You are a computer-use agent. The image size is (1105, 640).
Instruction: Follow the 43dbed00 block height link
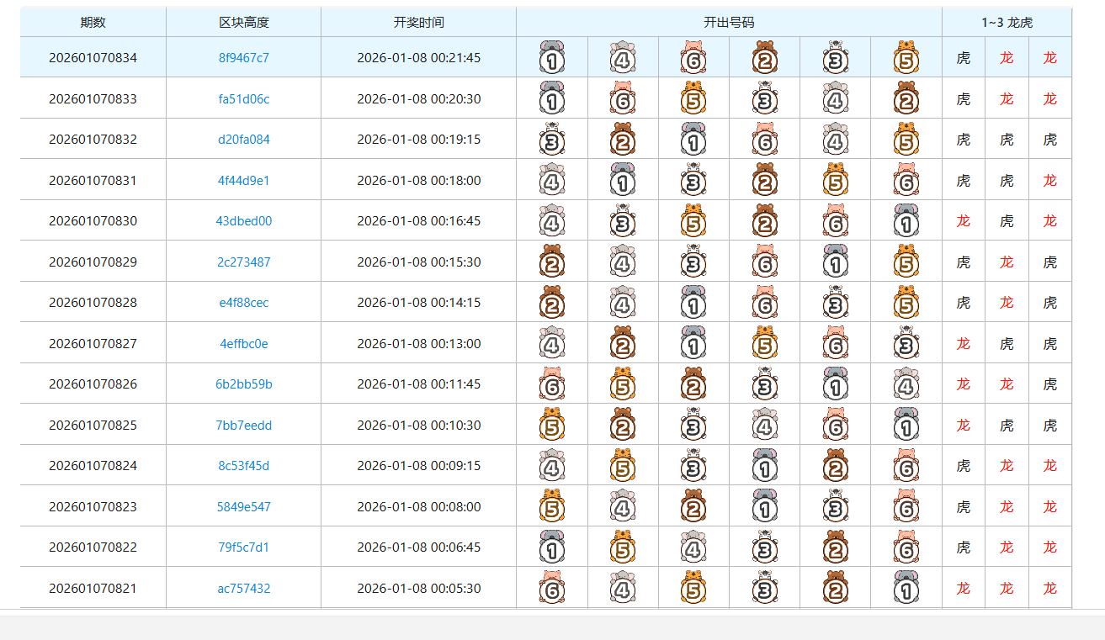243,221
